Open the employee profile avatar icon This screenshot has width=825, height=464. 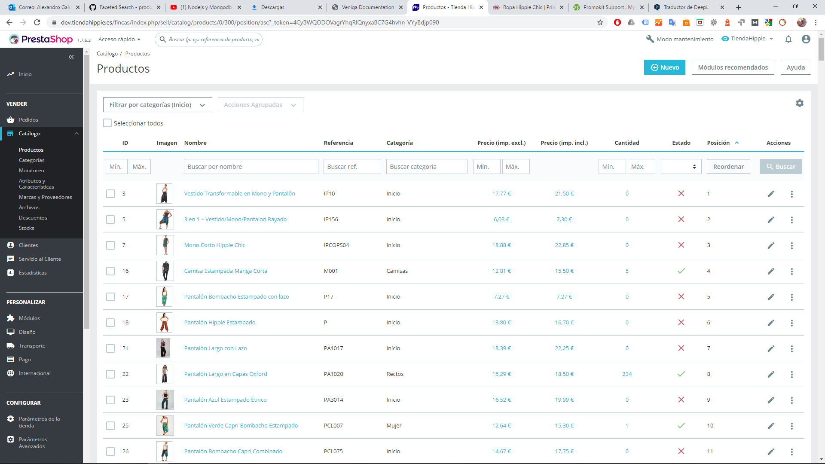coord(806,39)
